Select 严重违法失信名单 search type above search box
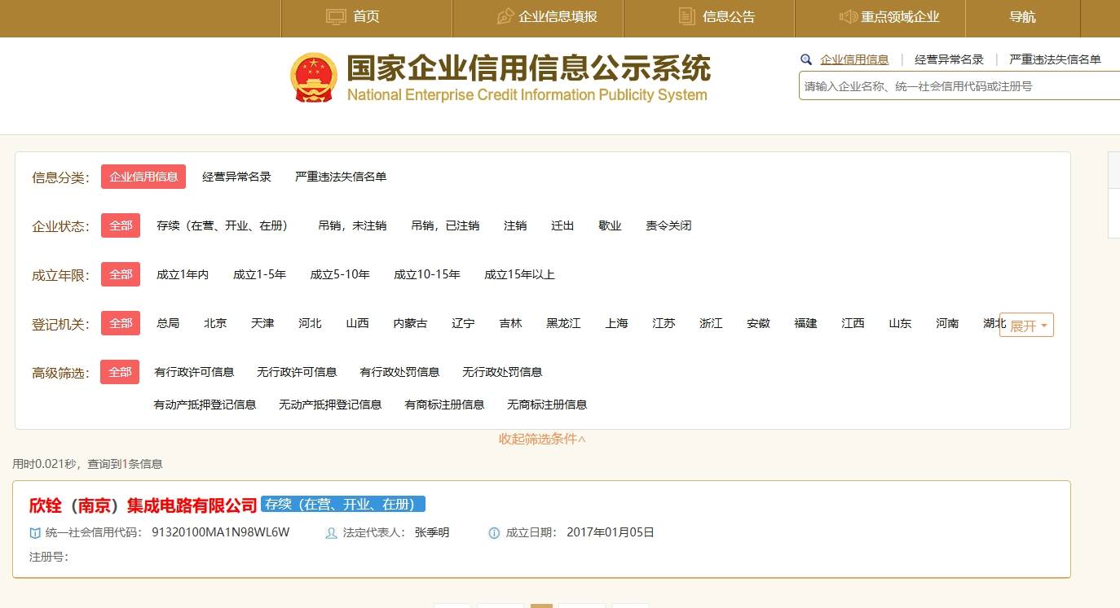This screenshot has width=1120, height=608. coord(1055,59)
